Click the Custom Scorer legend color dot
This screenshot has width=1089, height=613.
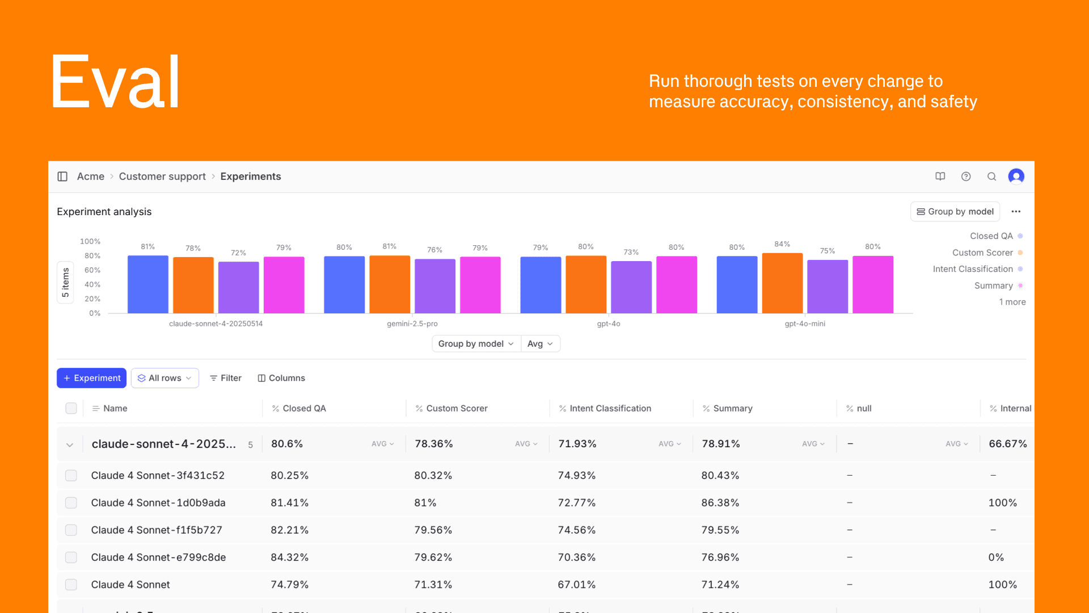(x=1020, y=253)
